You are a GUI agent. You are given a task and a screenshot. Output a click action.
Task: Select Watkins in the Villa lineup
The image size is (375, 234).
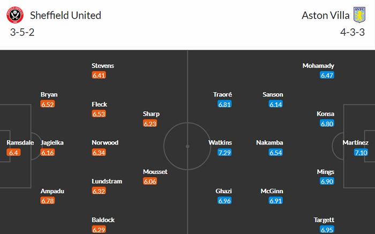pos(220,143)
